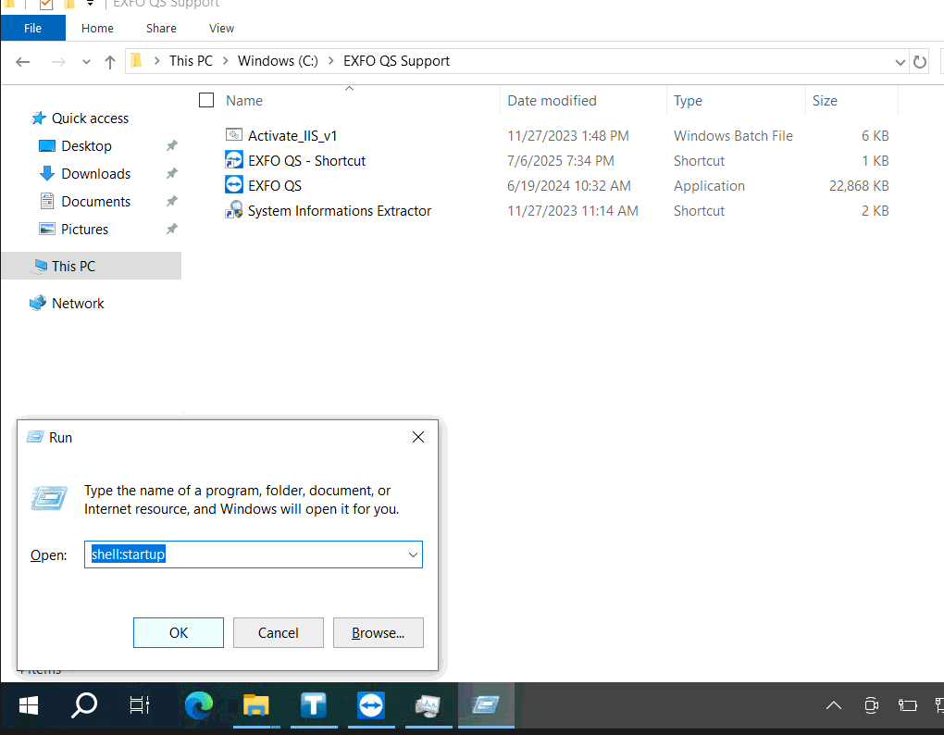944x735 pixels.
Task: Click the System Informations Extractor file name
Action: click(340, 211)
